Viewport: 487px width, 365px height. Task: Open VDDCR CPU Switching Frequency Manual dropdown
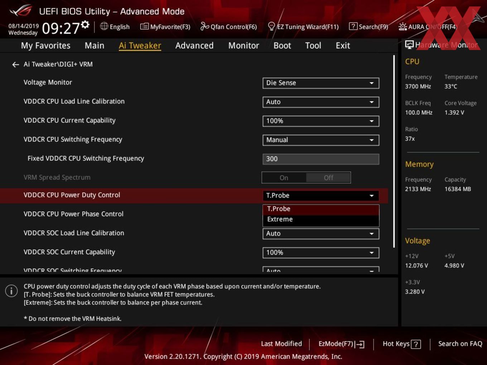pos(321,140)
